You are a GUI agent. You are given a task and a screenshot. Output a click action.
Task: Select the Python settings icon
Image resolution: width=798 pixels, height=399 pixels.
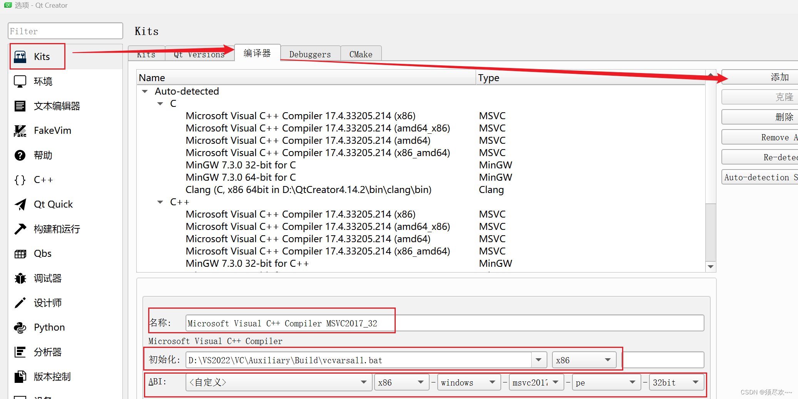pyautogui.click(x=20, y=328)
